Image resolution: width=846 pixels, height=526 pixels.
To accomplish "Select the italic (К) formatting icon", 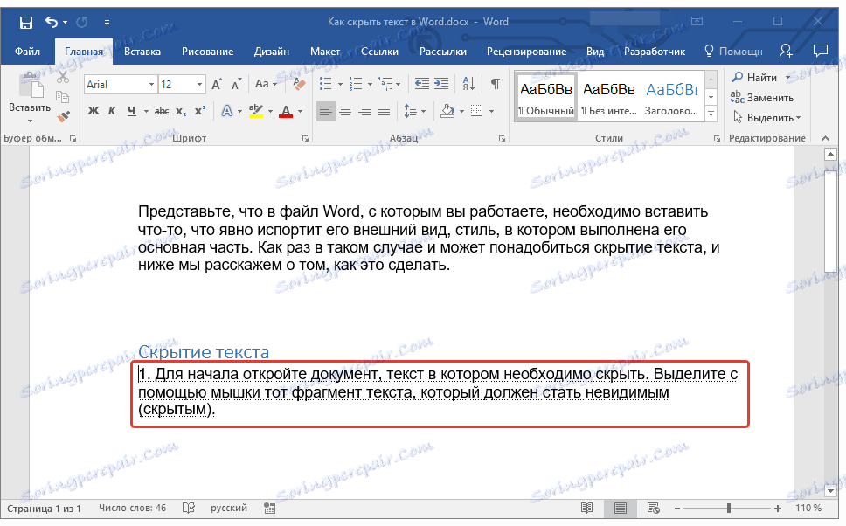I will [x=113, y=110].
